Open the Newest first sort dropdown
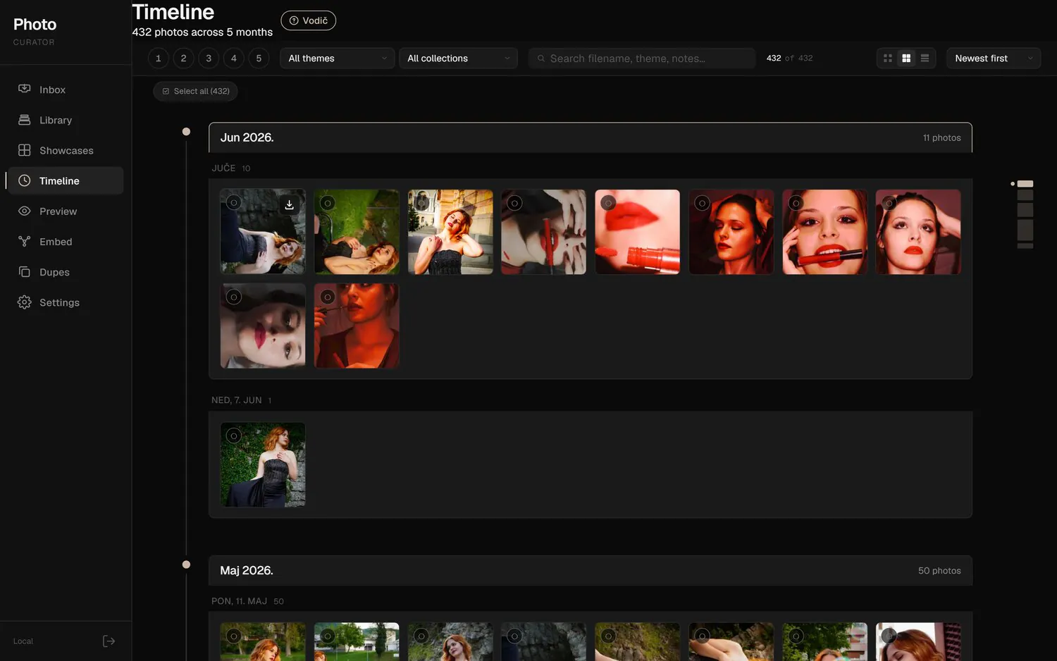This screenshot has width=1057, height=661. (994, 58)
